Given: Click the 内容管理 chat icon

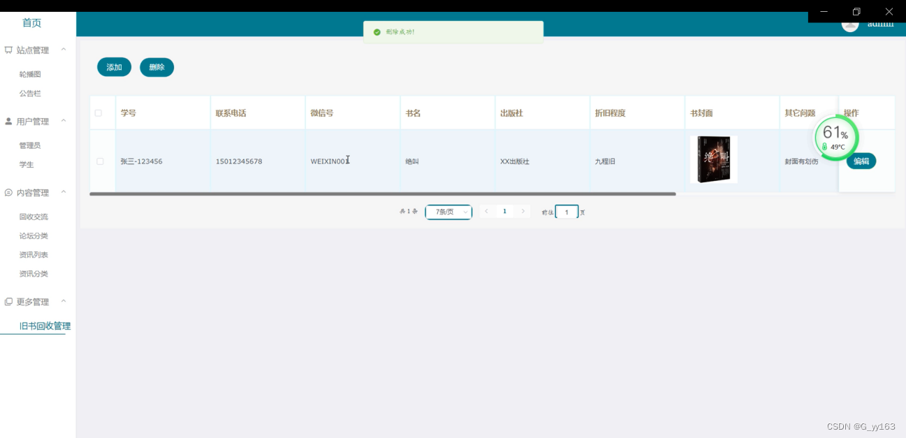Looking at the screenshot, I should click(8, 193).
